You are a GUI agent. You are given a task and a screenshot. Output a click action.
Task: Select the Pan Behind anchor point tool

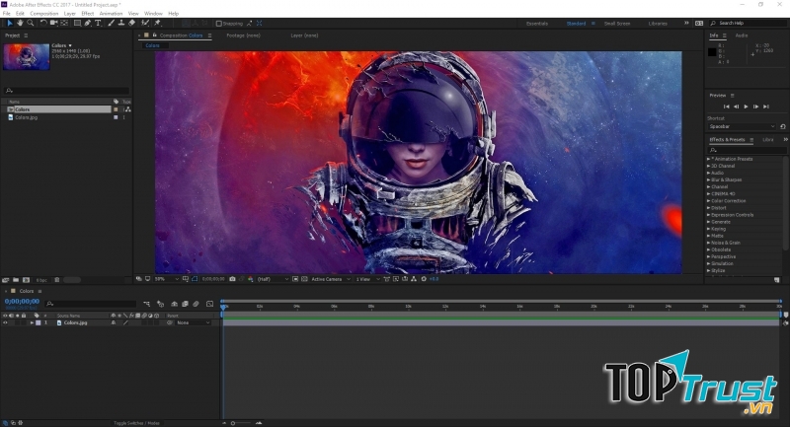(x=64, y=23)
